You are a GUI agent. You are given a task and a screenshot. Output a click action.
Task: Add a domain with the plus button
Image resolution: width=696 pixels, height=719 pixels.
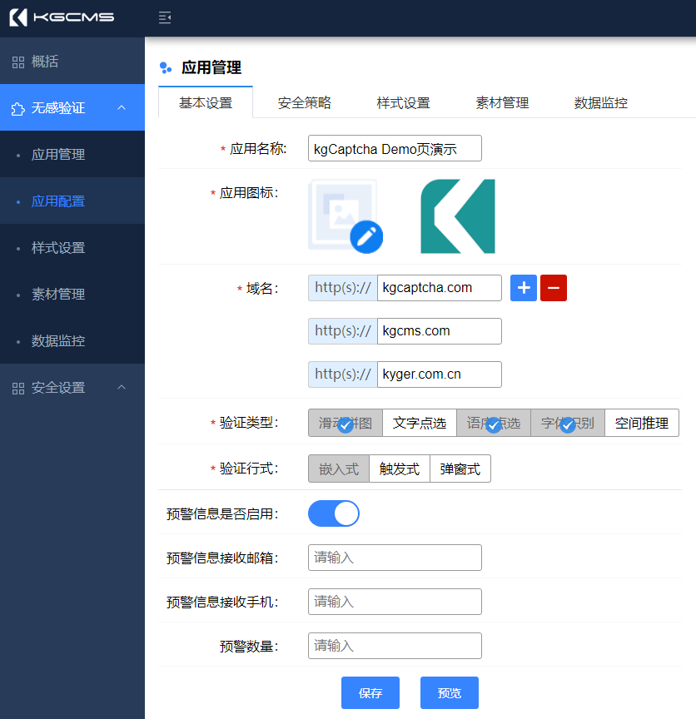[x=524, y=288]
